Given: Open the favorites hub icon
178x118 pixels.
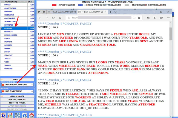Looking at the screenshot, I should click(x=148, y=18).
